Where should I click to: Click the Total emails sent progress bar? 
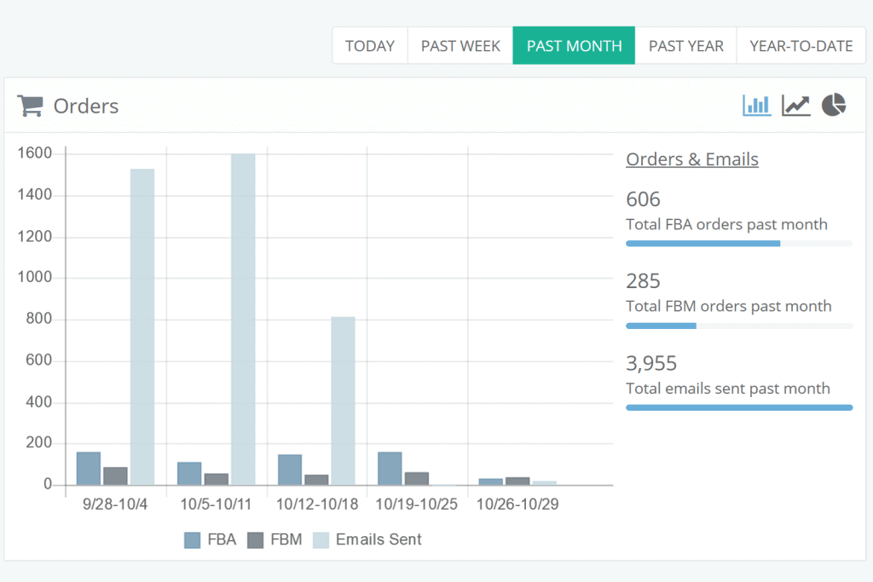tap(738, 407)
